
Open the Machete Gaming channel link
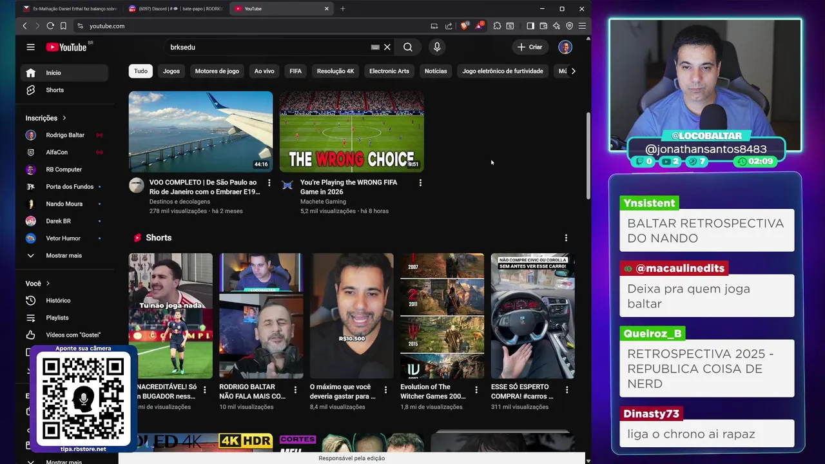point(323,202)
